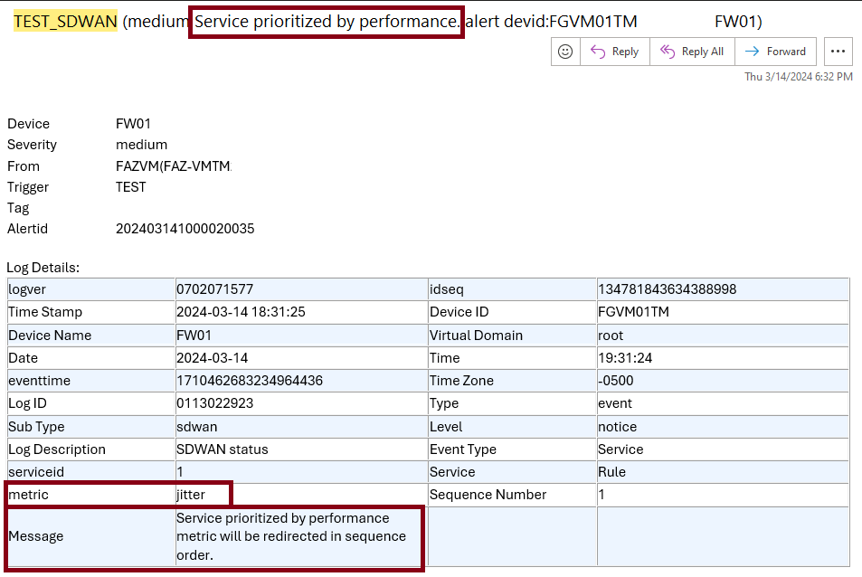Image resolution: width=862 pixels, height=577 pixels.
Task: Click the Time Stamp value 2024-03-14 18:31:25
Action: click(x=241, y=312)
